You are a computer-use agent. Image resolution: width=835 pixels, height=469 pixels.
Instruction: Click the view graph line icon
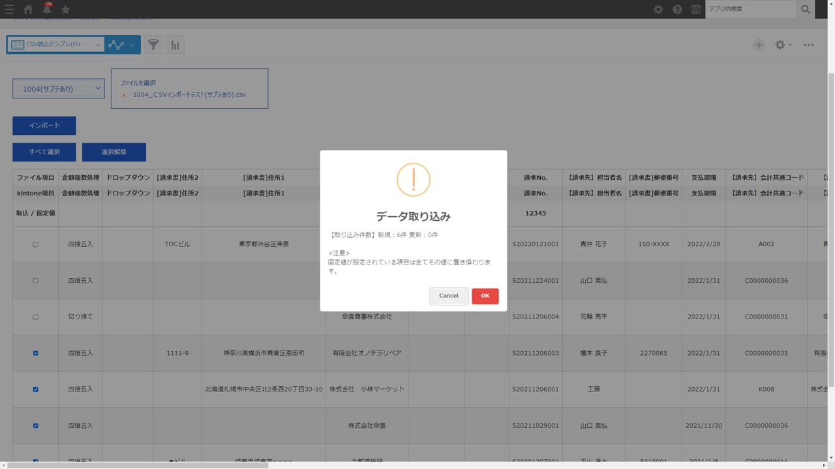coord(116,45)
